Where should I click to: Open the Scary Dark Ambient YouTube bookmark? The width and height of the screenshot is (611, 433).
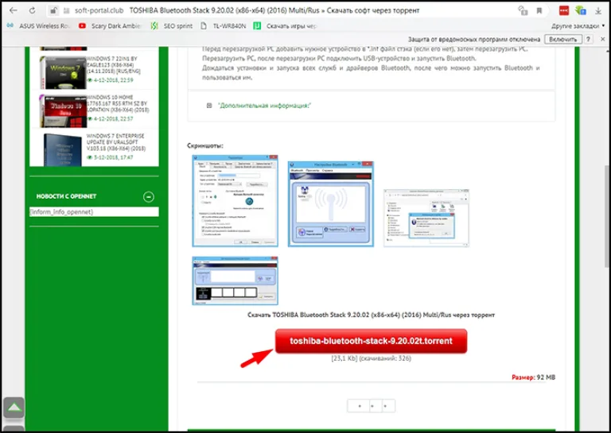pyautogui.click(x=110, y=26)
